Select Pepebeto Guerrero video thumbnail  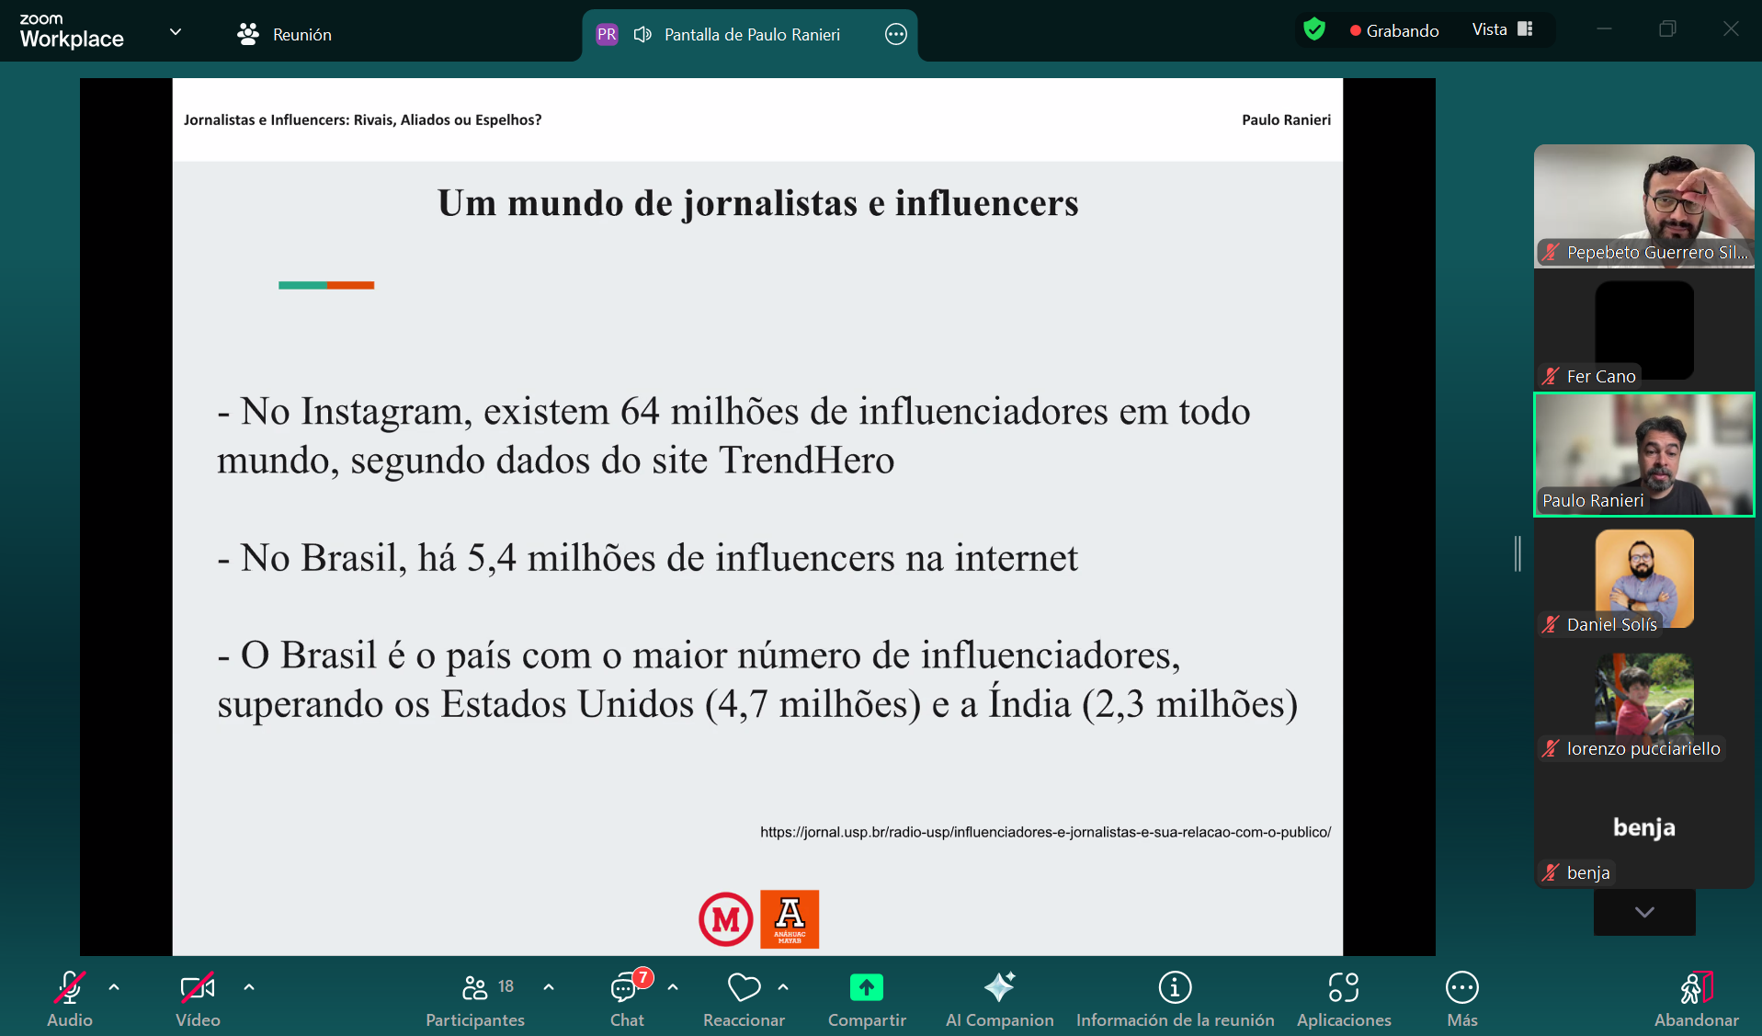[x=1643, y=205]
